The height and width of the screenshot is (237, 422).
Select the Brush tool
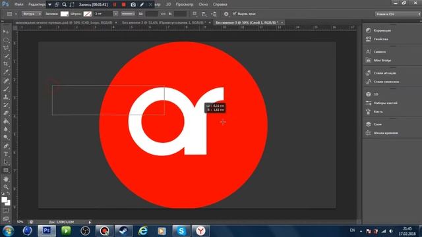[6, 89]
